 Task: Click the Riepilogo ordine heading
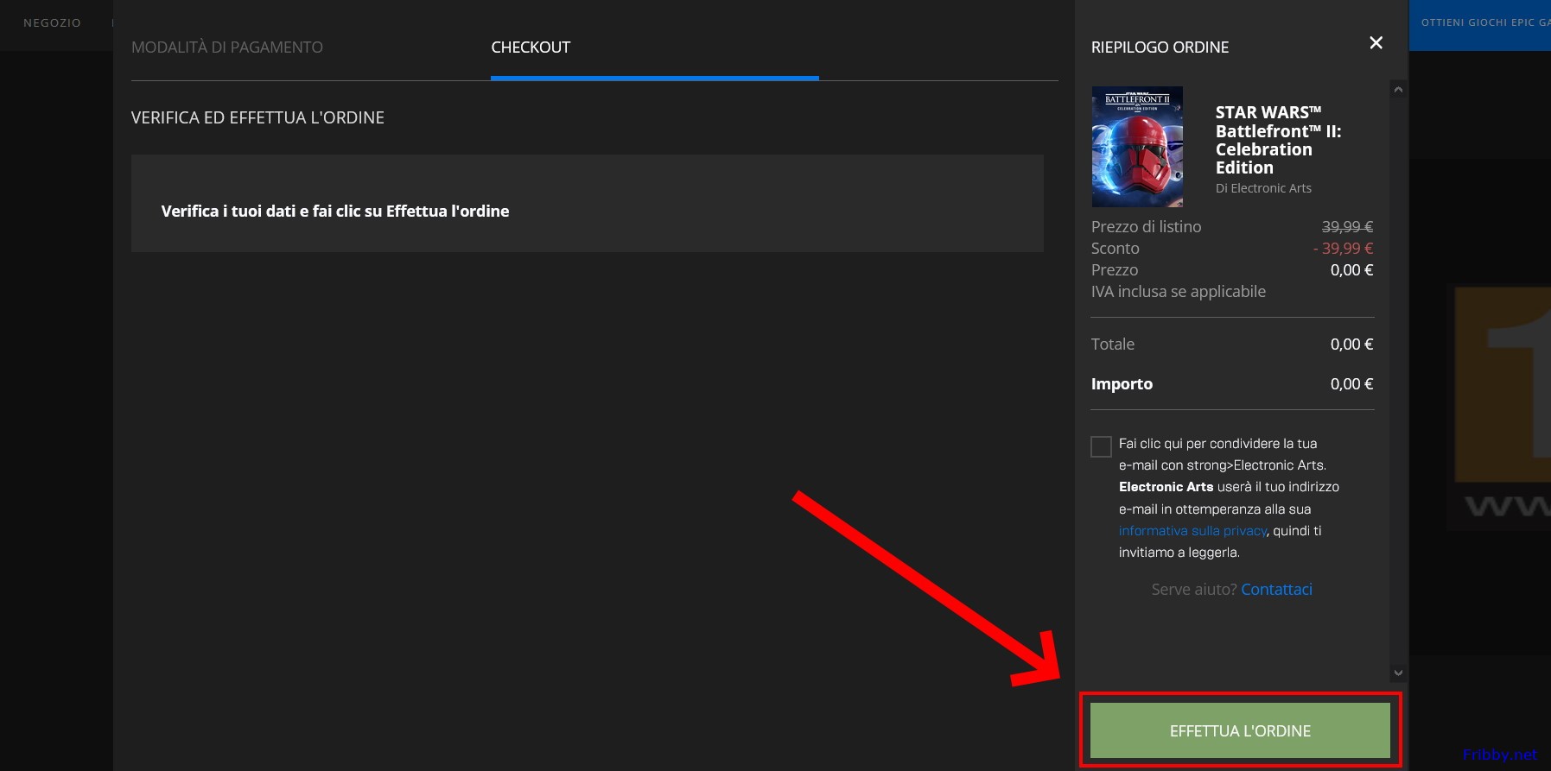1160,47
